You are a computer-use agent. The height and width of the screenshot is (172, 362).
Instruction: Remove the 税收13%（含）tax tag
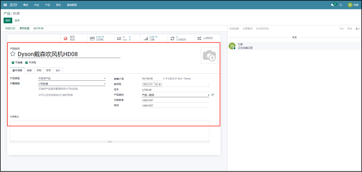160,84
